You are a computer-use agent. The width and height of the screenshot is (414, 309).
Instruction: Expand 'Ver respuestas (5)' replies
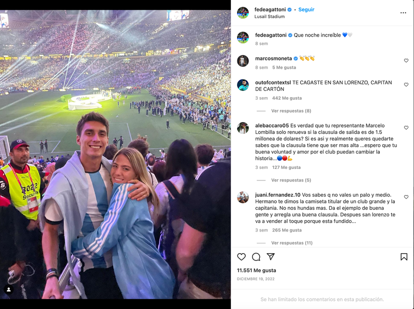[x=291, y=180]
